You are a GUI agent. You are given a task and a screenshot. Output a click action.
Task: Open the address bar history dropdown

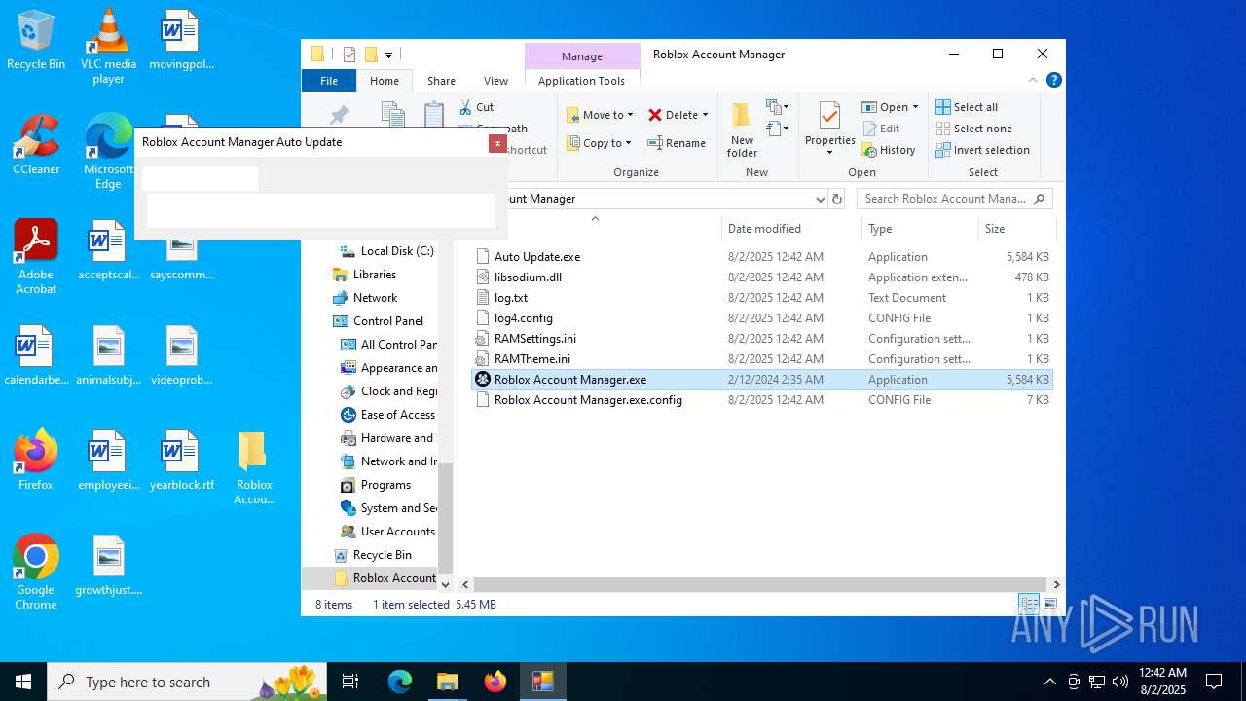click(820, 199)
